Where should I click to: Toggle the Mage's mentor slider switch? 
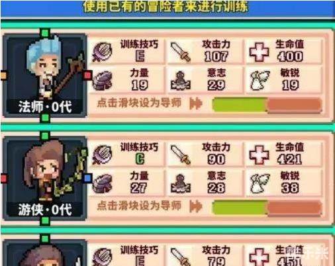(267, 105)
